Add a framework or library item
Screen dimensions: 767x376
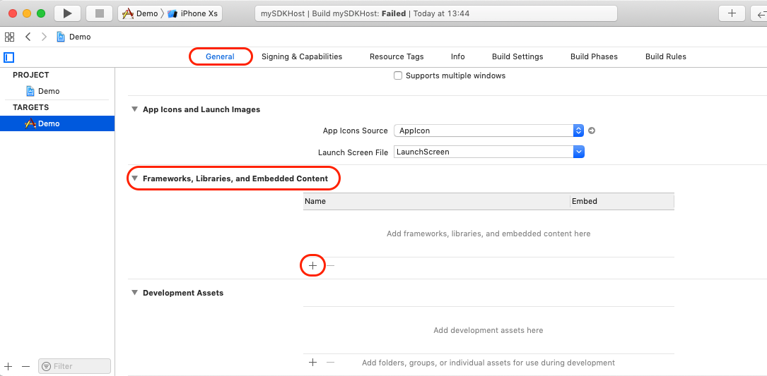pos(312,266)
